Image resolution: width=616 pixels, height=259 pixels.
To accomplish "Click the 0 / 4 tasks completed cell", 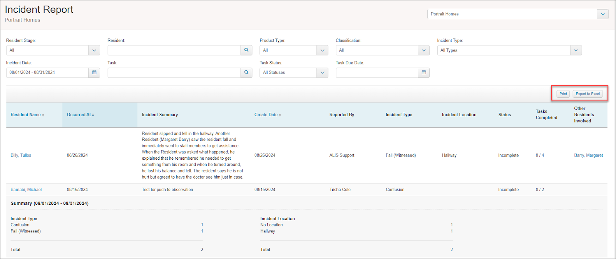I will (540, 155).
